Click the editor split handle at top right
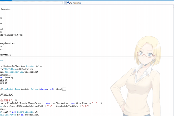 click(173, 6)
